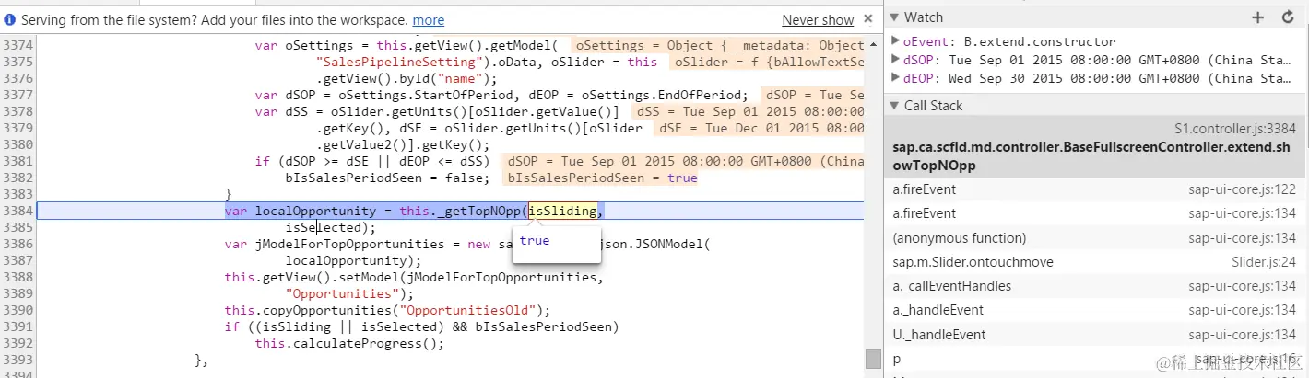
Task: Click the localOpportunity variable on line 3384
Action: pyautogui.click(x=316, y=212)
